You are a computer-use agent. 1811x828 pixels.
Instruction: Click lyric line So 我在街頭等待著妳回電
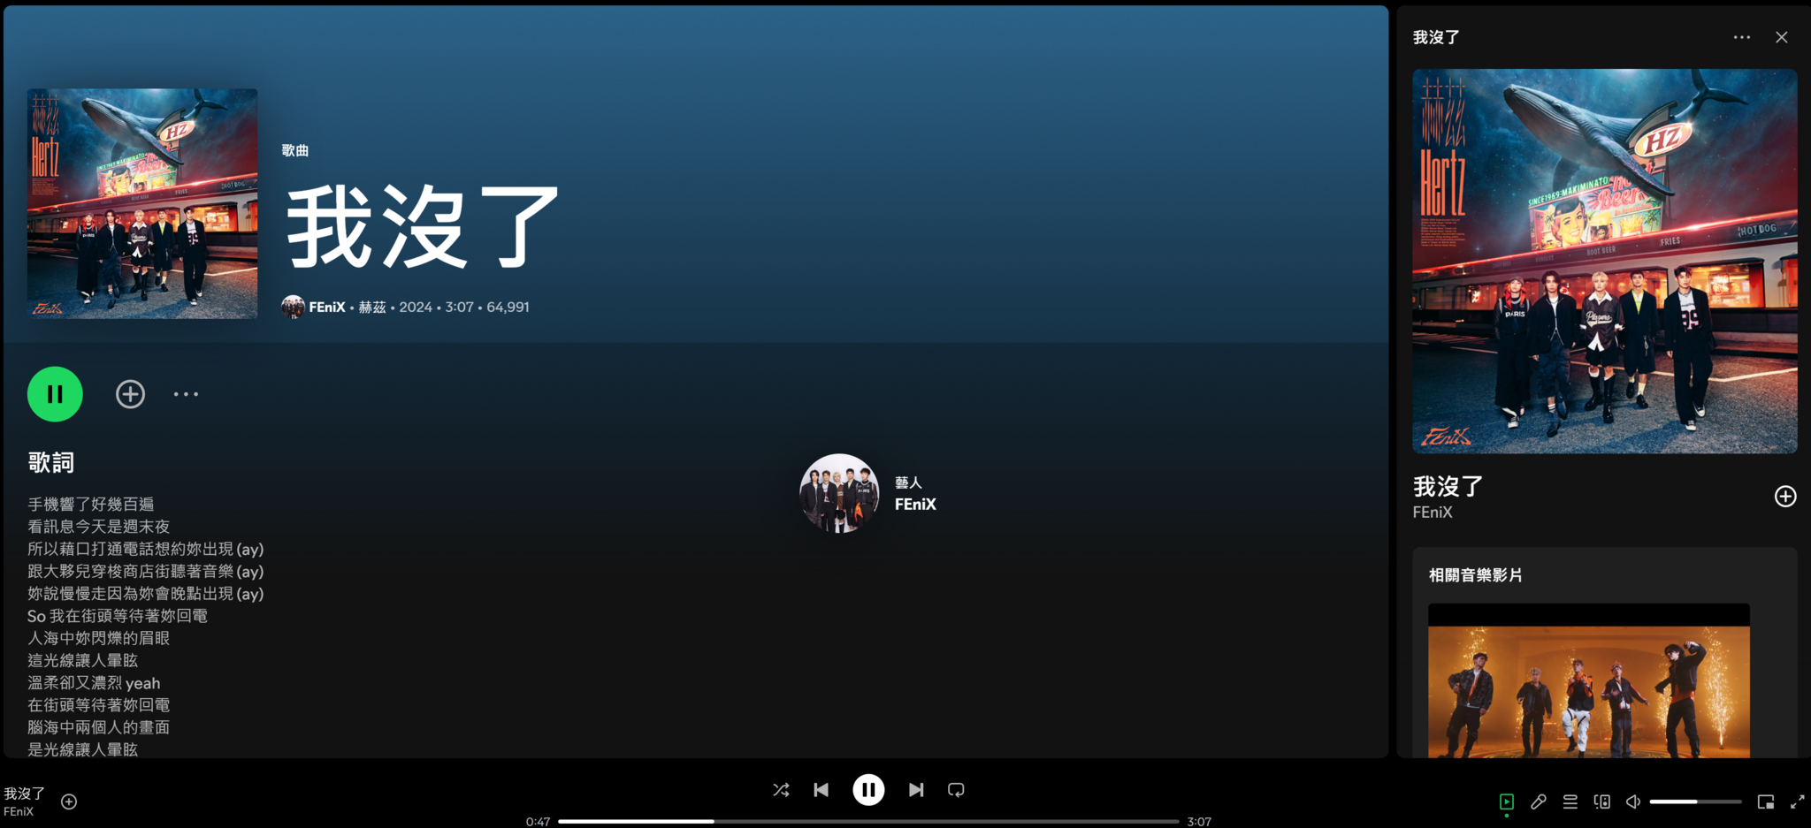click(x=118, y=616)
